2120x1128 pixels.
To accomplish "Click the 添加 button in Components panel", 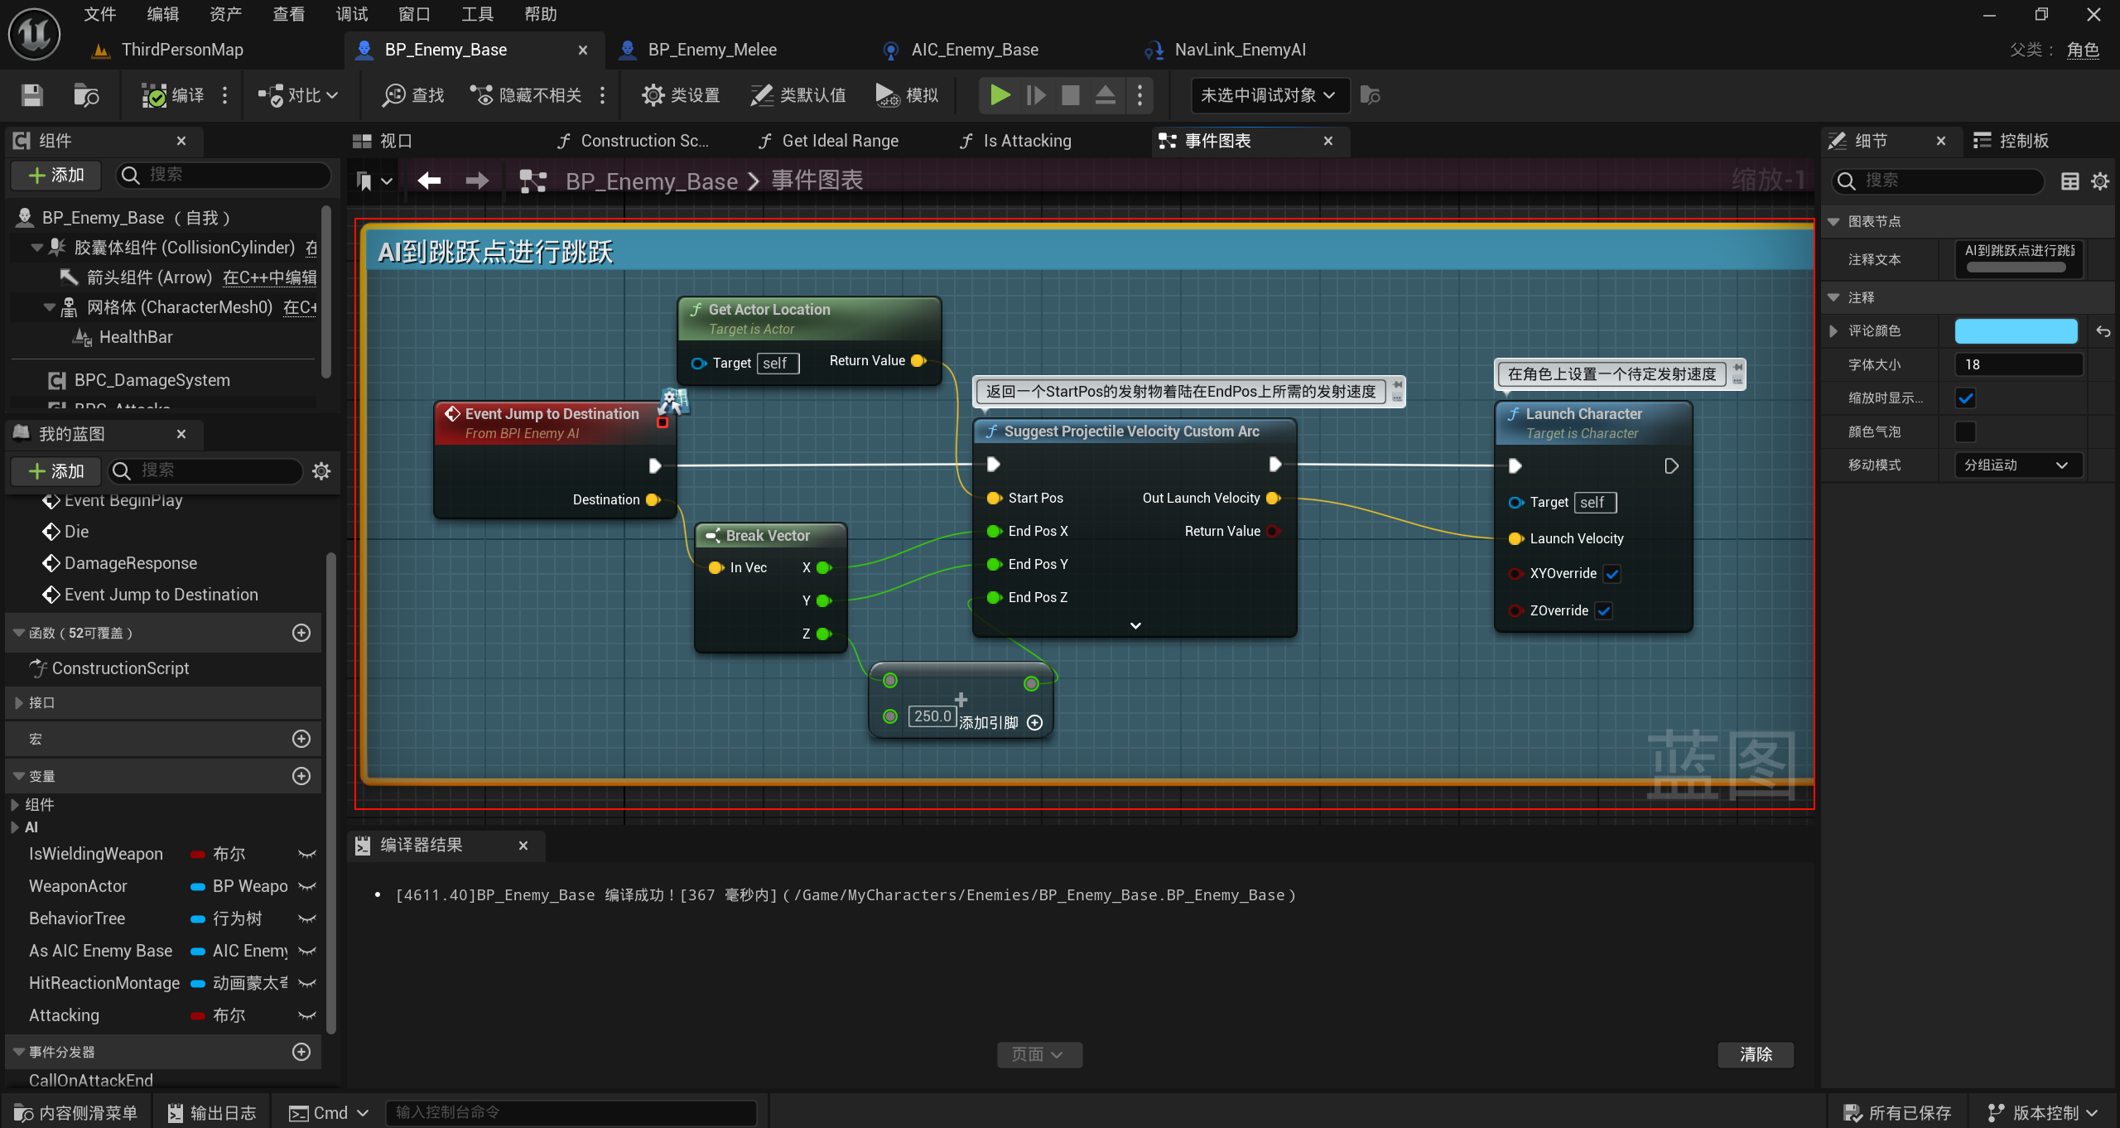I will [56, 175].
